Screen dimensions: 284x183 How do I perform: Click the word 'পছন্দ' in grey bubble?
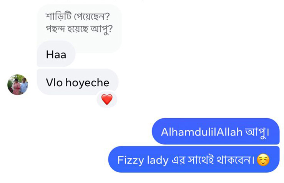pos(55,29)
